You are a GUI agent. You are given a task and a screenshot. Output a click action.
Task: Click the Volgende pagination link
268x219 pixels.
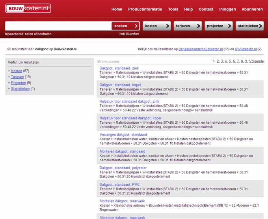click(256, 61)
